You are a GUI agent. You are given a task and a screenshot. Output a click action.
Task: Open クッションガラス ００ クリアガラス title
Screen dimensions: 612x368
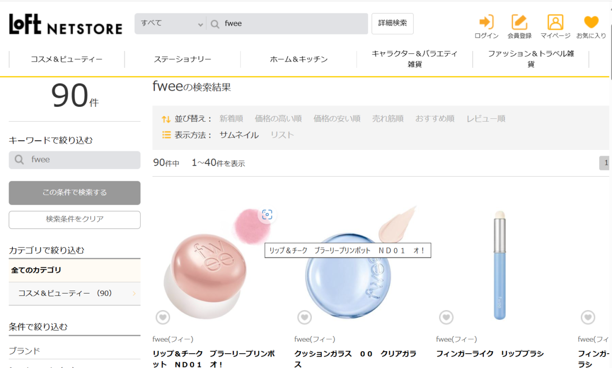(x=356, y=359)
